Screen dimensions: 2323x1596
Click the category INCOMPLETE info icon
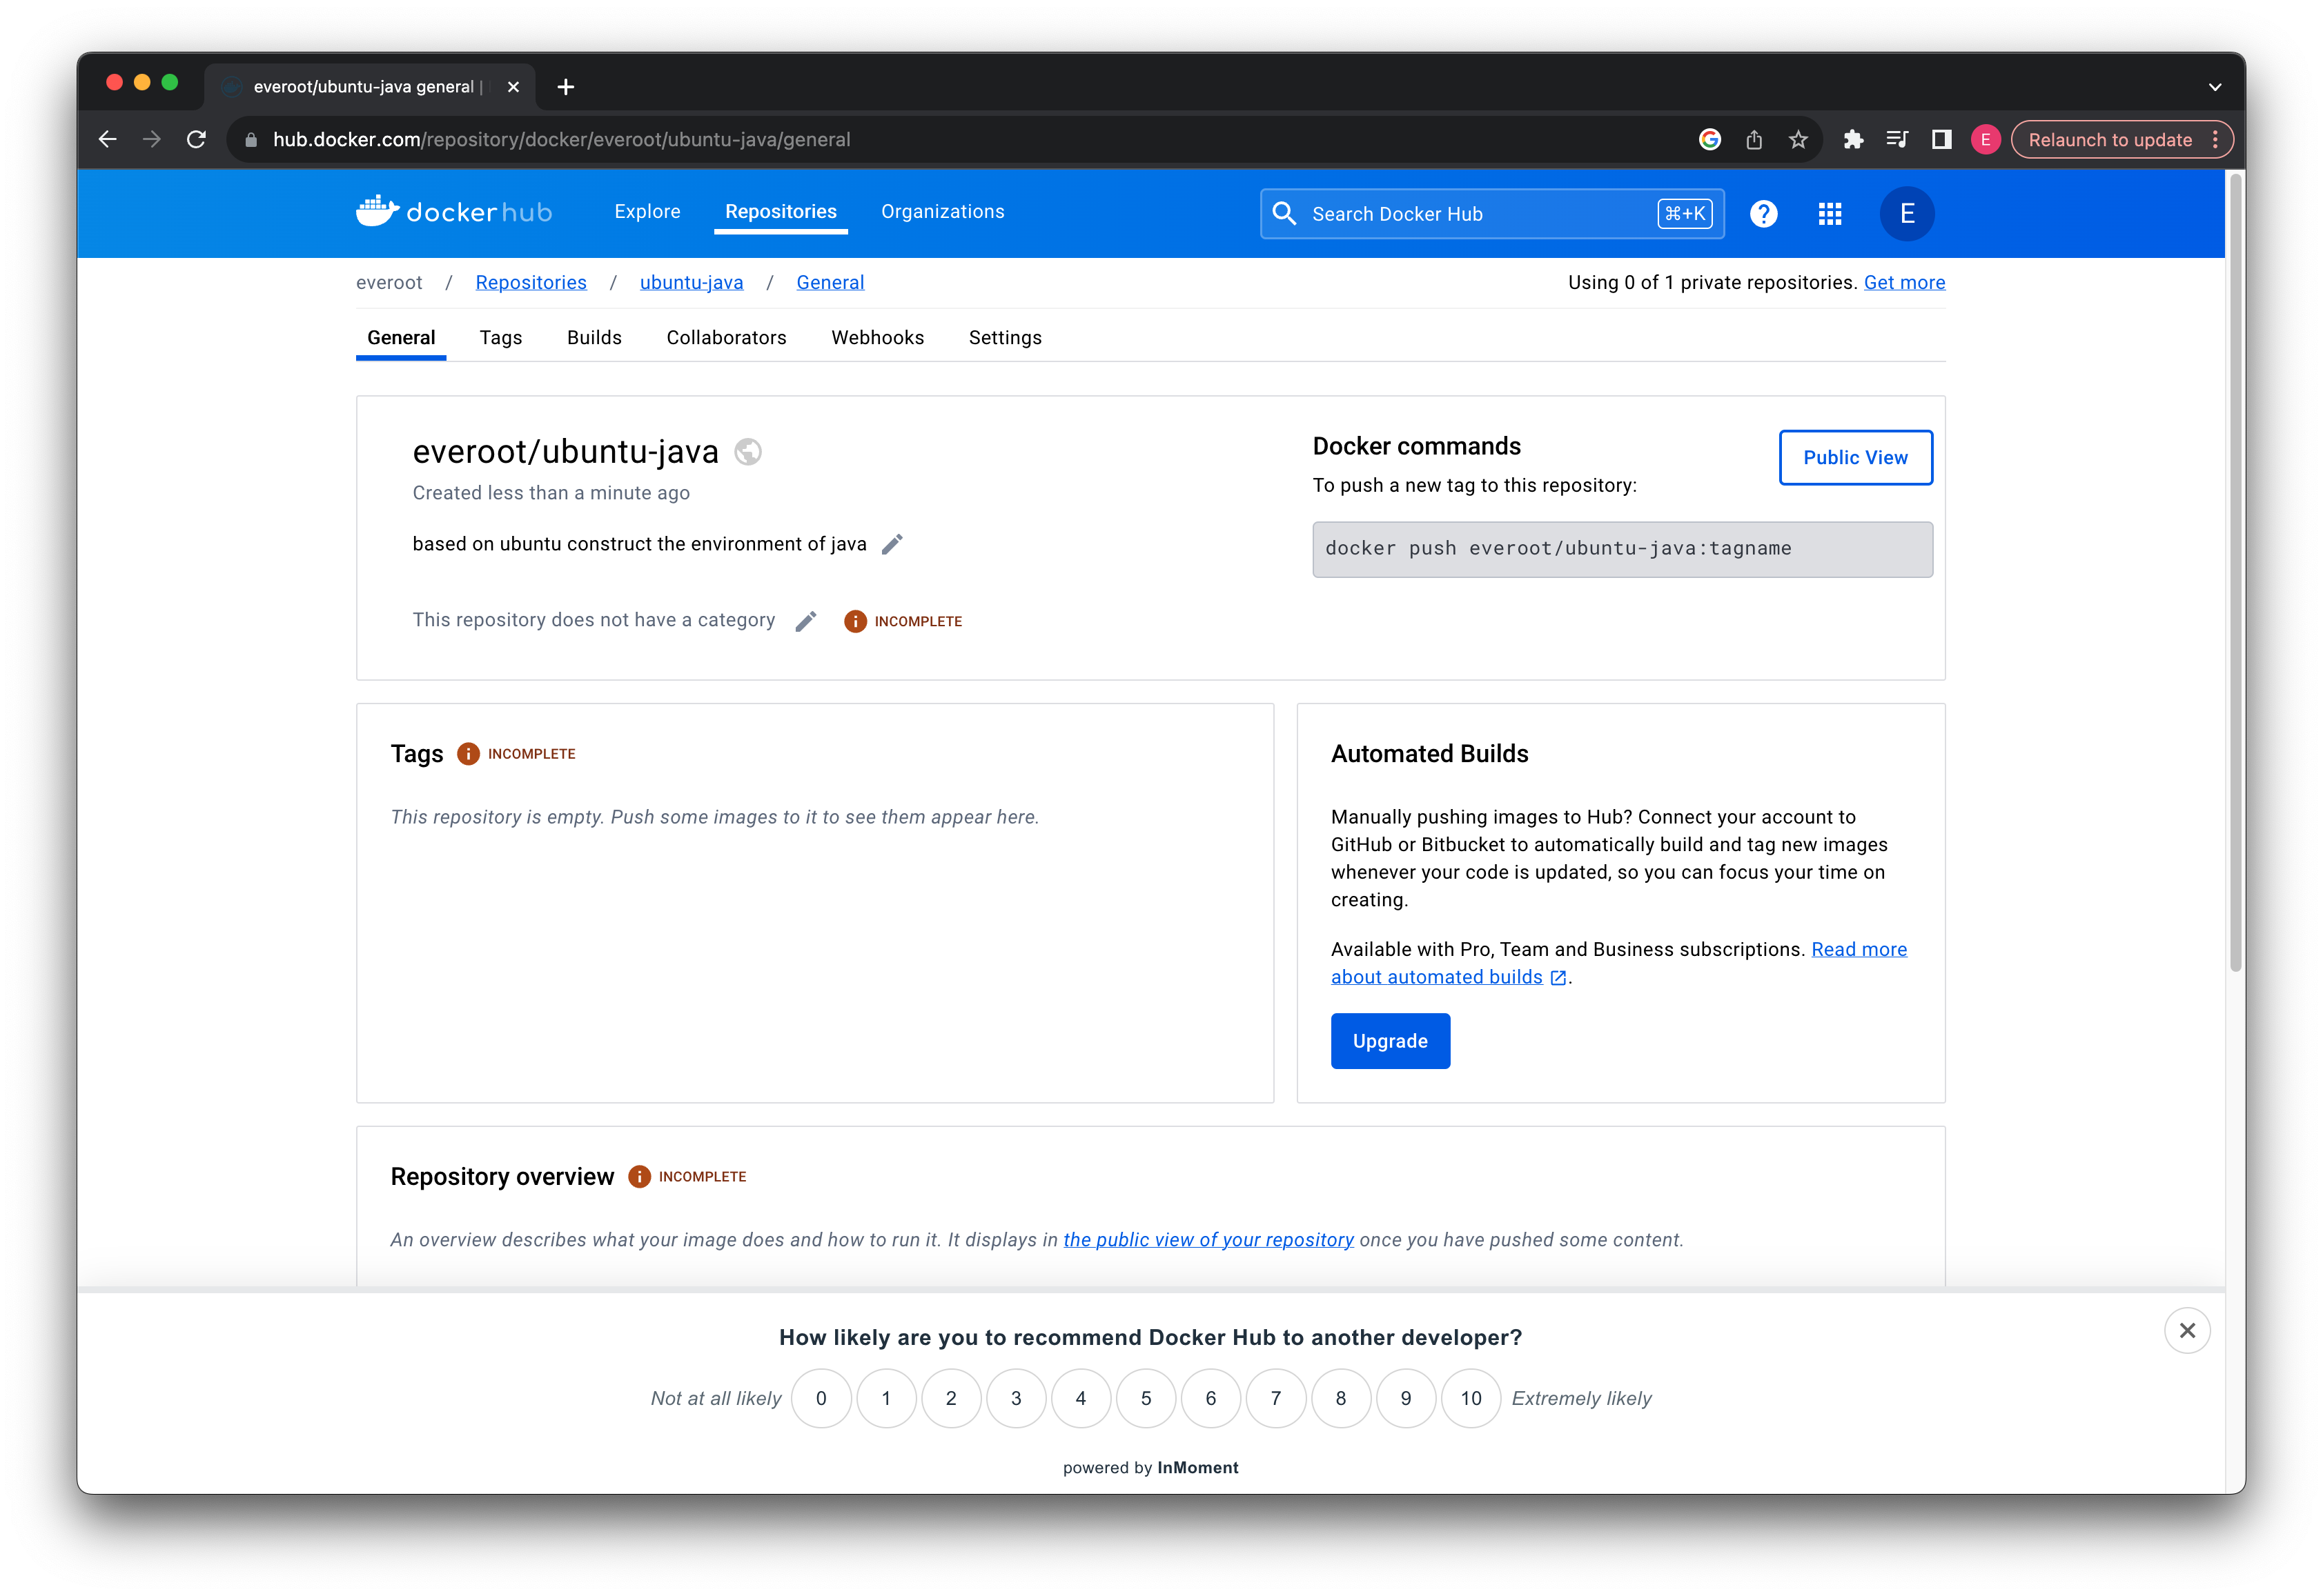[x=855, y=622]
